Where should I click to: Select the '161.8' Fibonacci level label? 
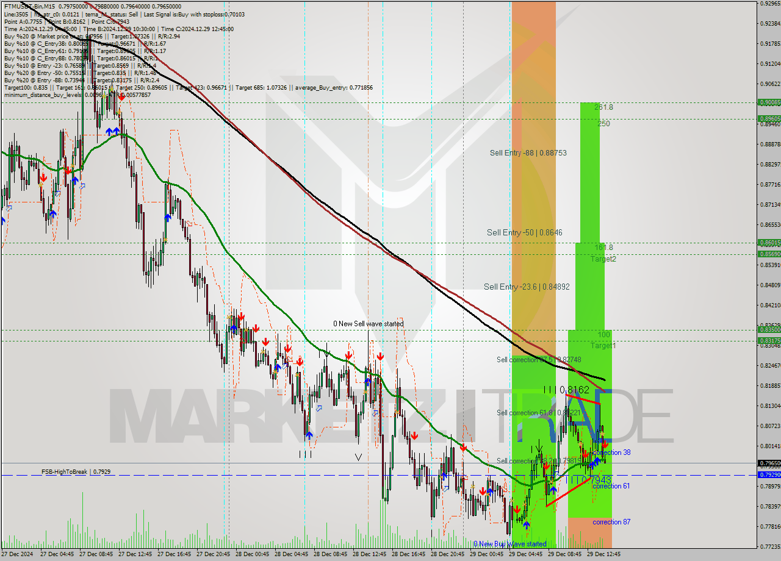click(x=604, y=248)
